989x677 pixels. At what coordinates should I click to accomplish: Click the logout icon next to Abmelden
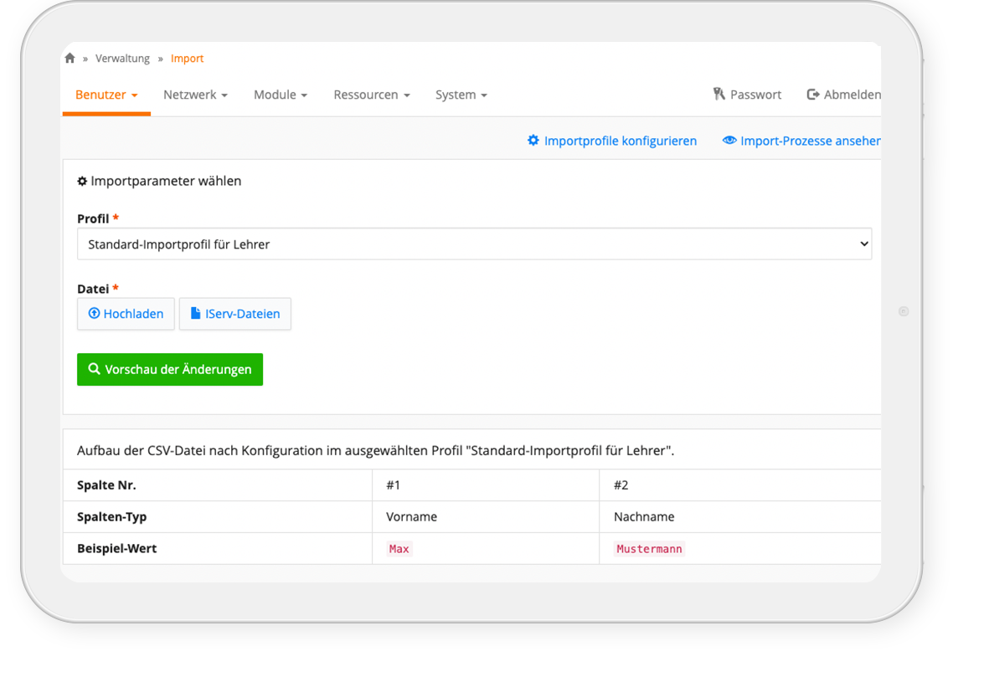812,95
